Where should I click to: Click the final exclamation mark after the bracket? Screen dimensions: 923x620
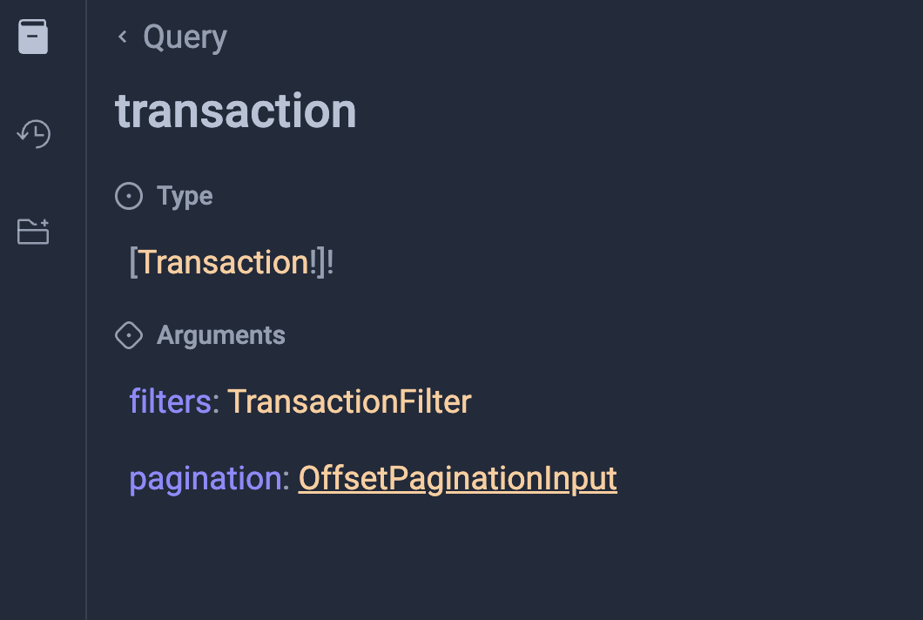[331, 262]
